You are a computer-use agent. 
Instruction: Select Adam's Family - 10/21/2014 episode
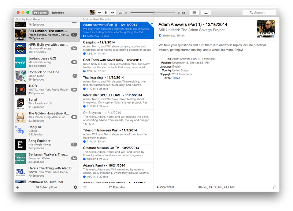click(x=117, y=171)
